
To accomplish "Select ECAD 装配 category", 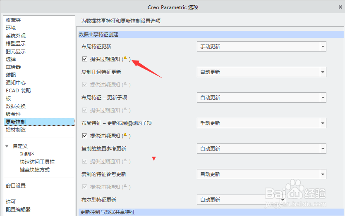I will (18, 91).
